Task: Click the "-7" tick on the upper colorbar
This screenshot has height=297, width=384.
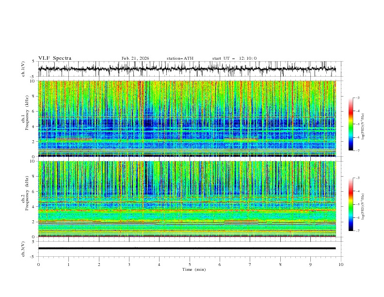Action: [358, 150]
